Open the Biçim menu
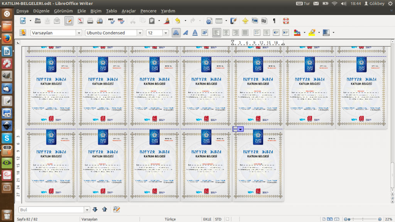Screen dimensions: 395x222 pos(96,11)
